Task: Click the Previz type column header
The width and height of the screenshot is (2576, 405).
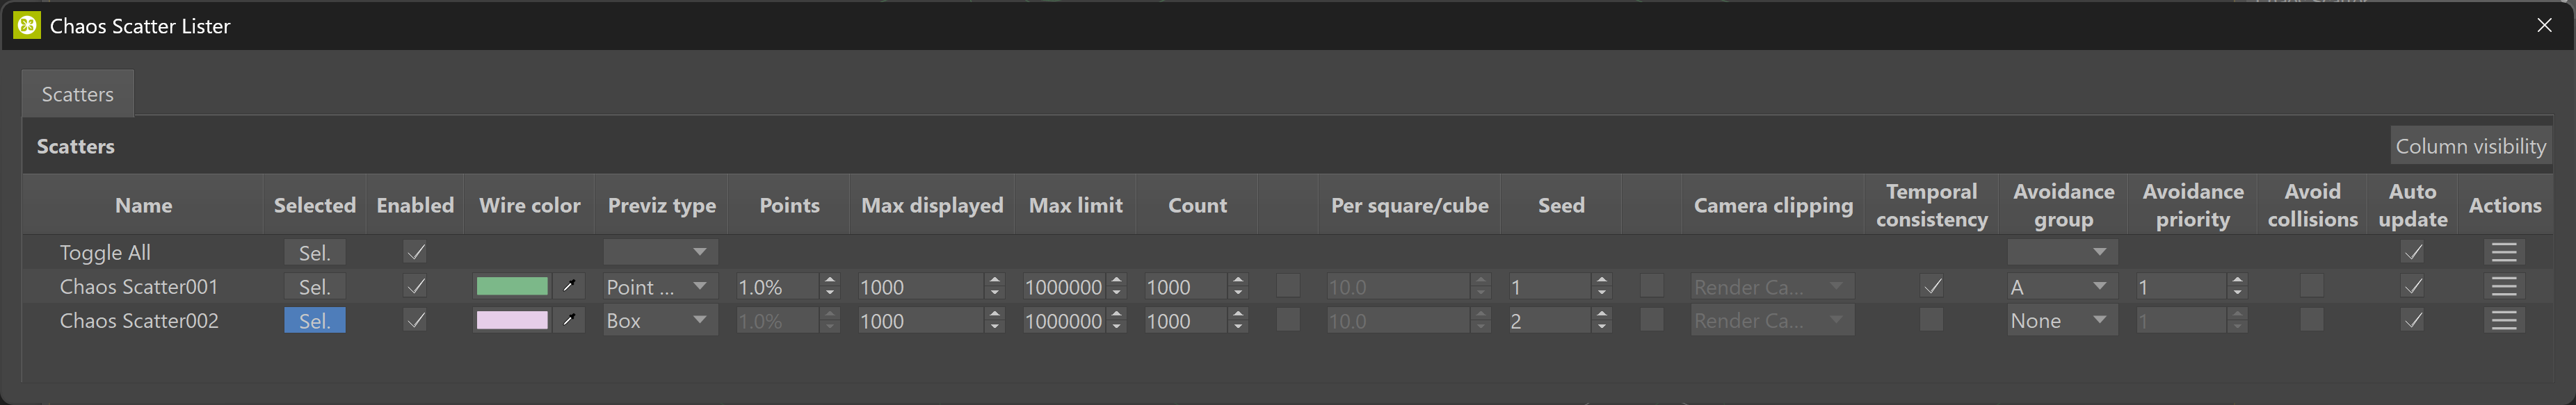Action: click(661, 205)
